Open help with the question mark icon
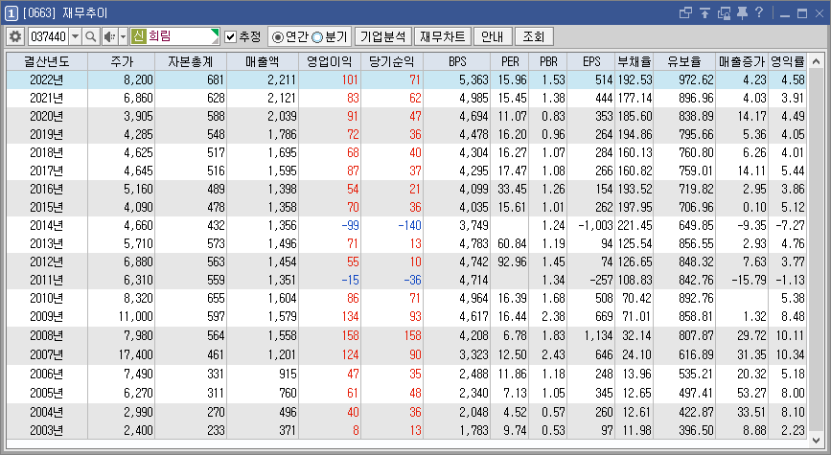The height and width of the screenshot is (455, 831). click(x=759, y=12)
